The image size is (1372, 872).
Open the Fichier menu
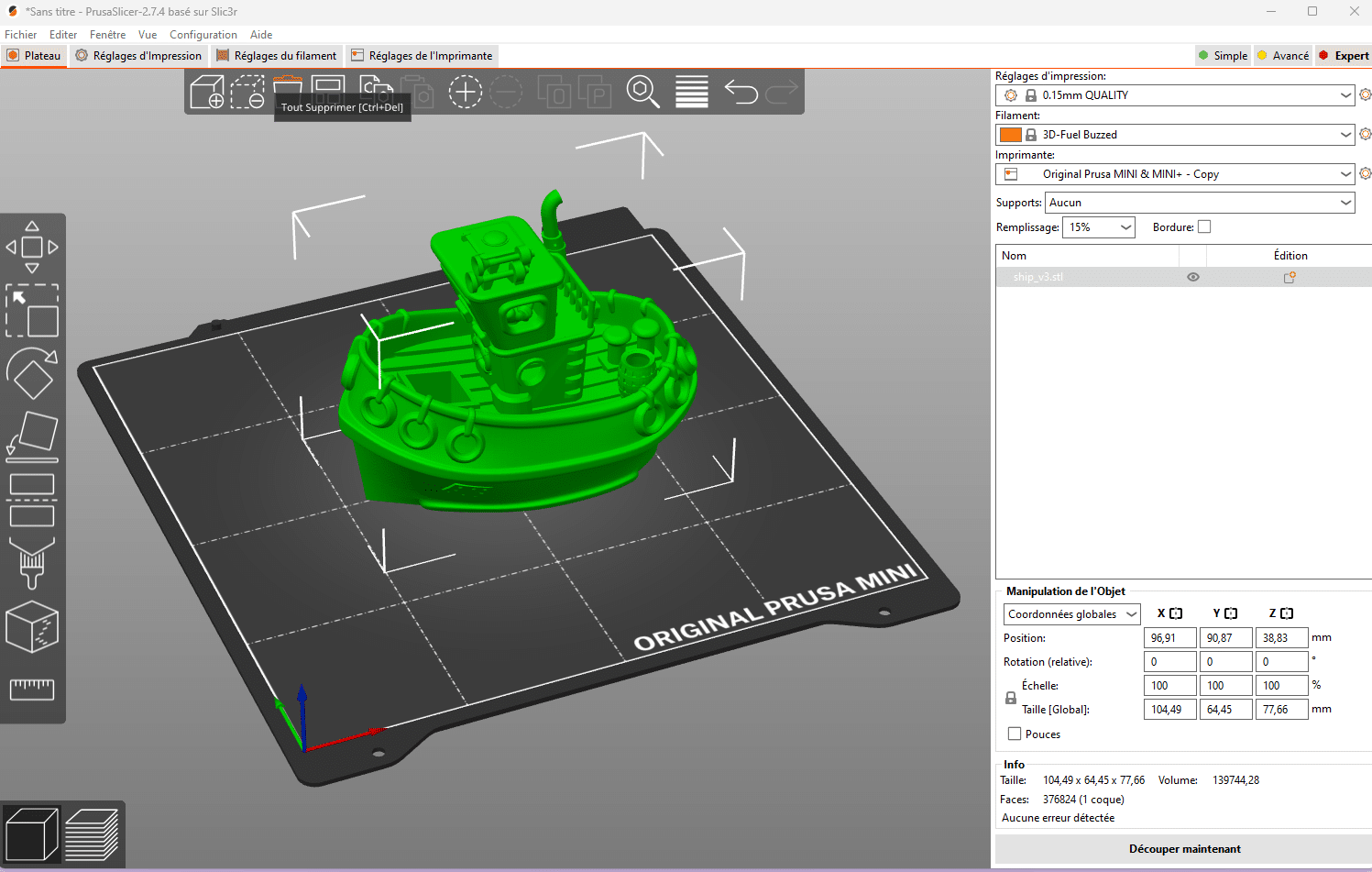[20, 34]
